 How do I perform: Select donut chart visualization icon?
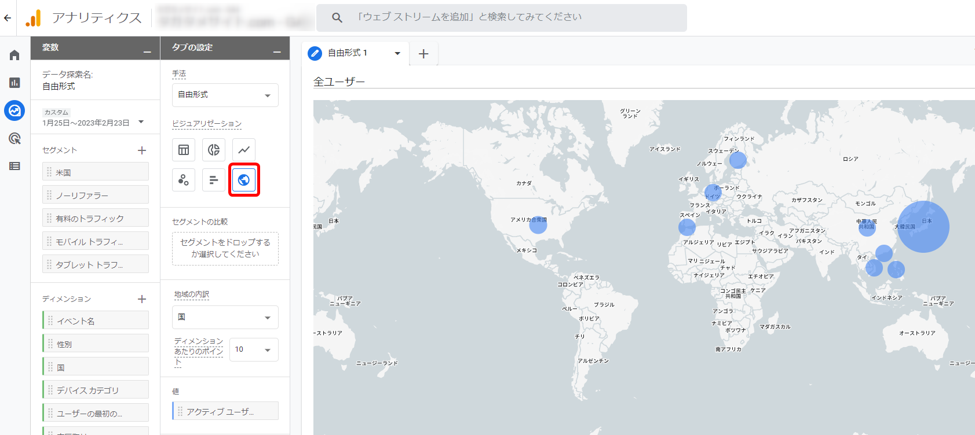click(x=214, y=150)
